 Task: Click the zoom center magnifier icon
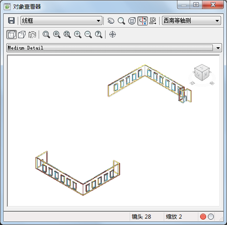[x=57, y=35]
